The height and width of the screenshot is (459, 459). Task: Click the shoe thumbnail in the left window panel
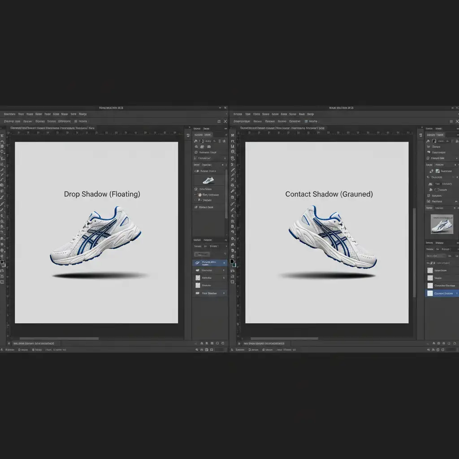pos(208,180)
